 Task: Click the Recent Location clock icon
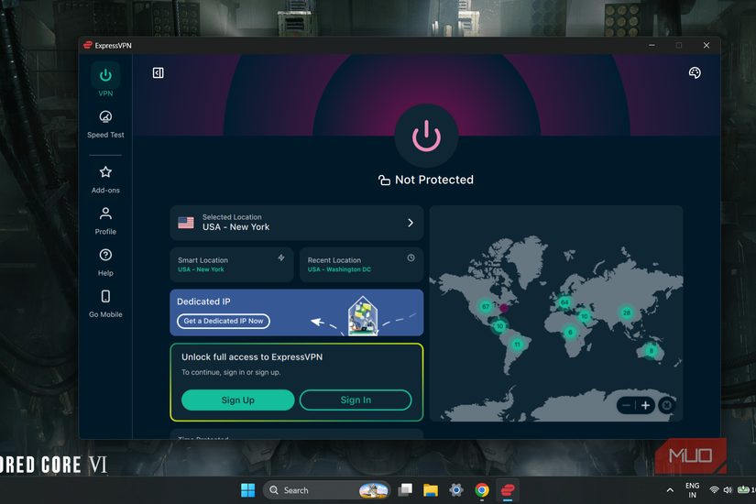411,258
